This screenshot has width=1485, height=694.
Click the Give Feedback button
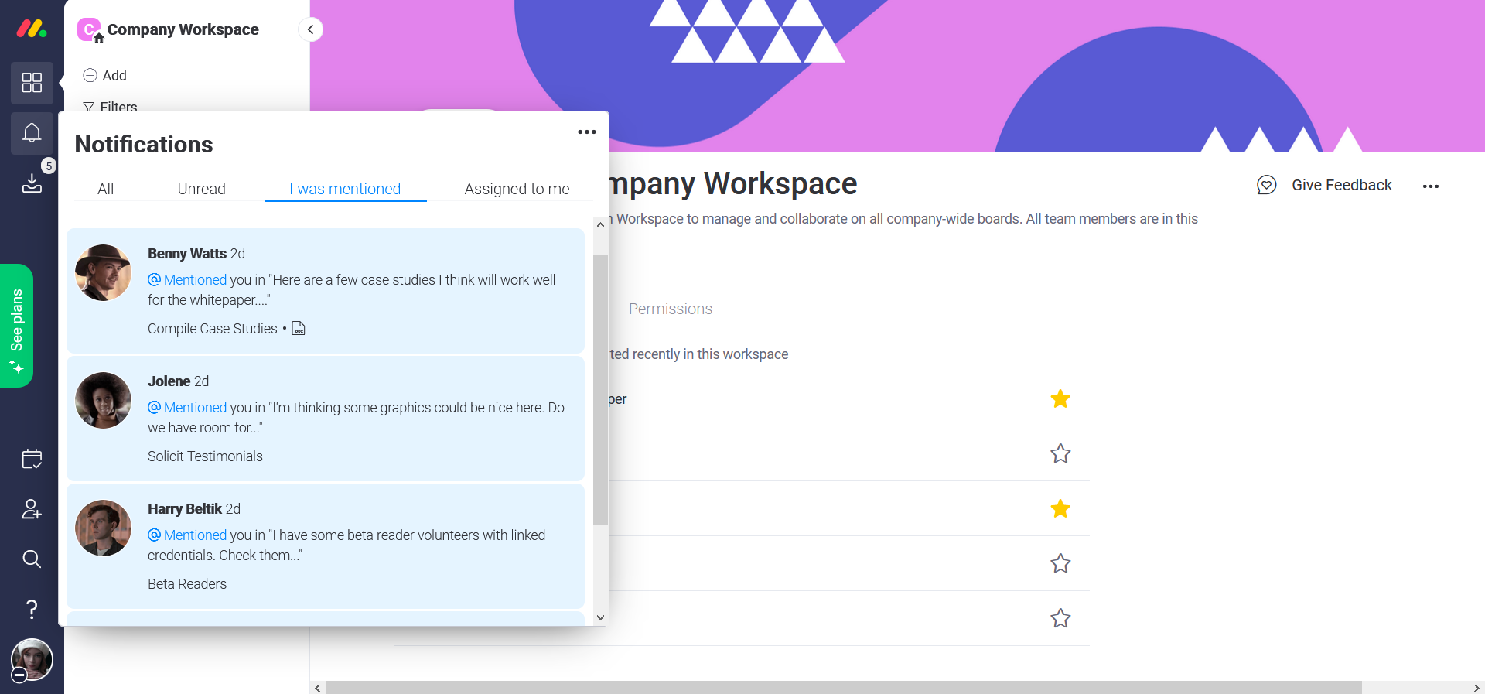1324,185
